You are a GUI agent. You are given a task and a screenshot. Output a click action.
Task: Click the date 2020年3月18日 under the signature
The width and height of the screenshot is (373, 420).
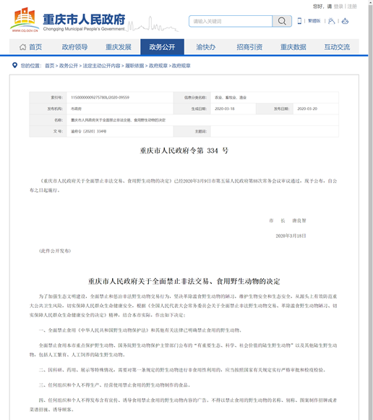coord(291,236)
